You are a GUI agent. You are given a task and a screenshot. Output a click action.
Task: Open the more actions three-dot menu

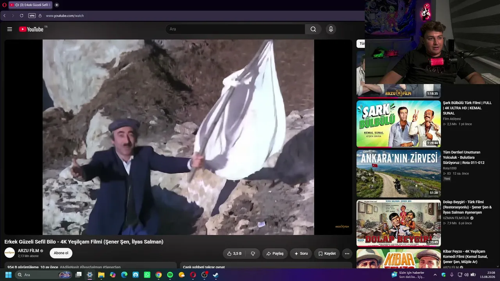(347, 254)
